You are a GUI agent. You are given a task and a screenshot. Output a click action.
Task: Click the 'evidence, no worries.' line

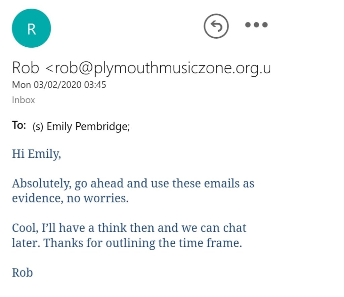tap(70, 198)
